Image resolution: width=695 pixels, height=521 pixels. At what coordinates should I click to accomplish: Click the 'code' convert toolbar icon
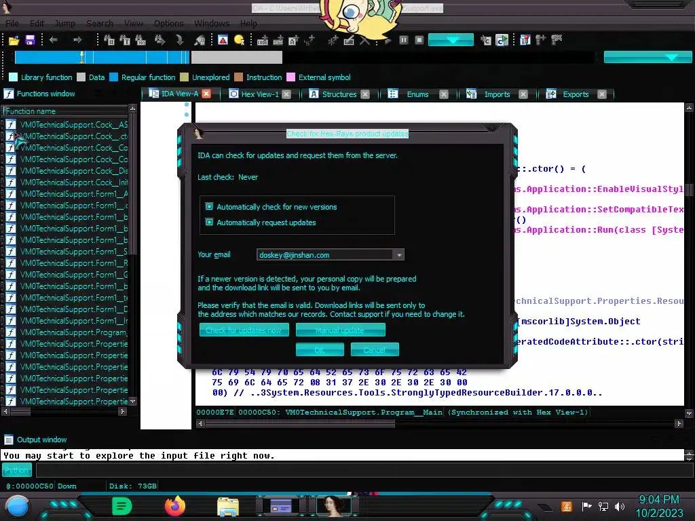coord(263,41)
